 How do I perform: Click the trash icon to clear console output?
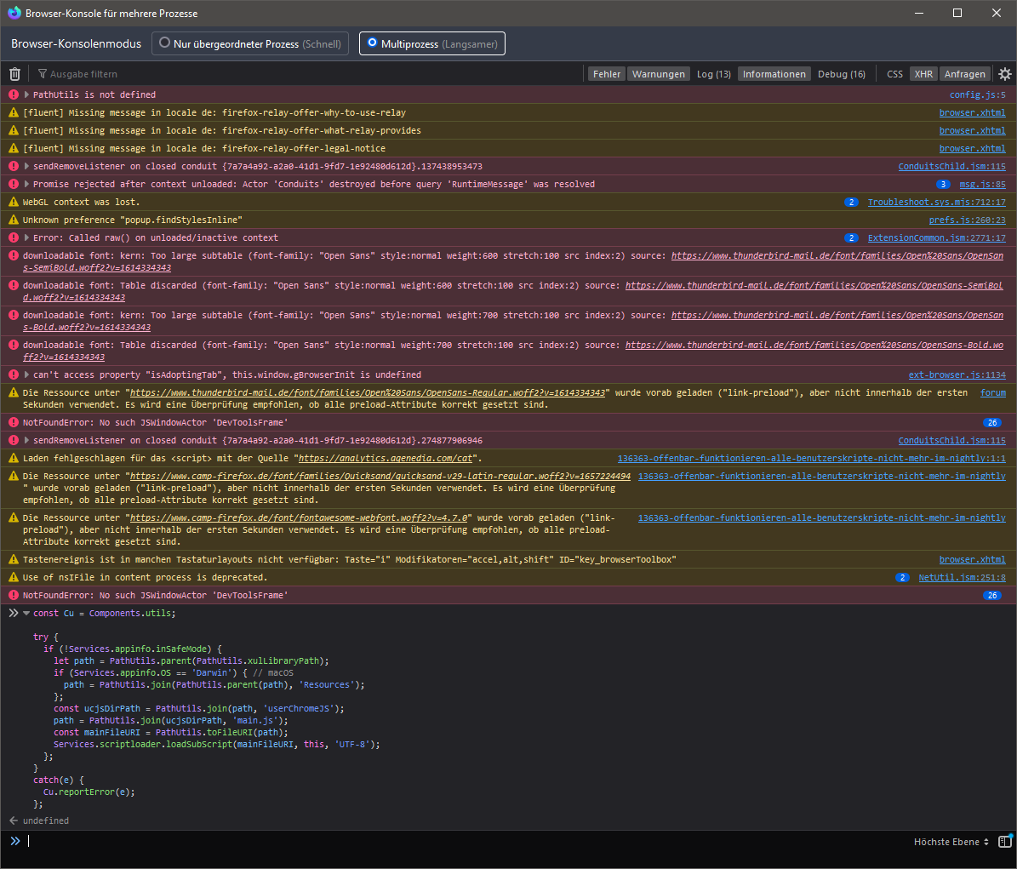(x=14, y=74)
